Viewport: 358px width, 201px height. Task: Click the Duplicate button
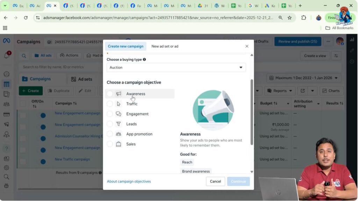pyautogui.click(x=59, y=91)
